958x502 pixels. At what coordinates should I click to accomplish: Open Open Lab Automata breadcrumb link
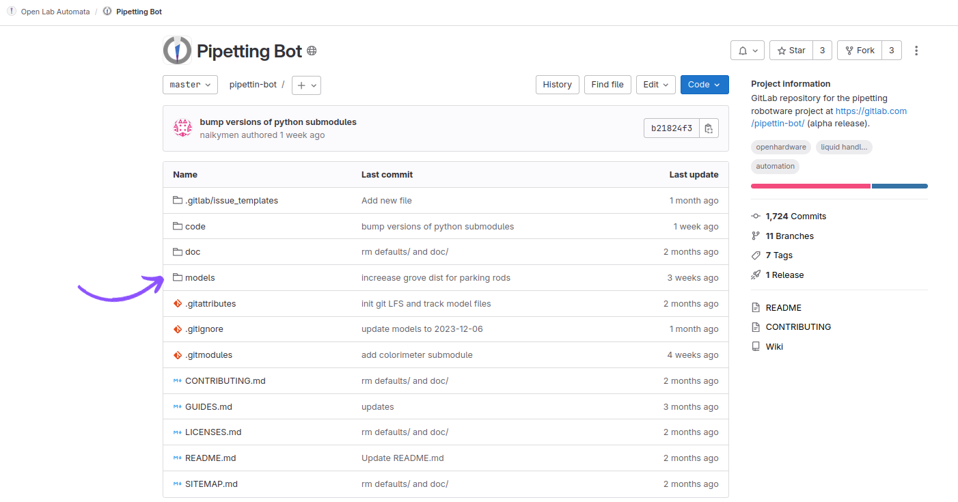coord(55,12)
